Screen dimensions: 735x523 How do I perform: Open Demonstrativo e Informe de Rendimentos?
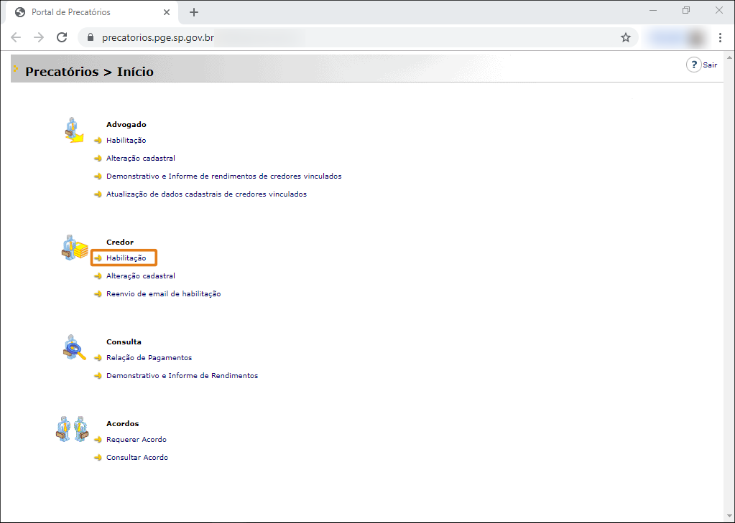[x=182, y=375]
